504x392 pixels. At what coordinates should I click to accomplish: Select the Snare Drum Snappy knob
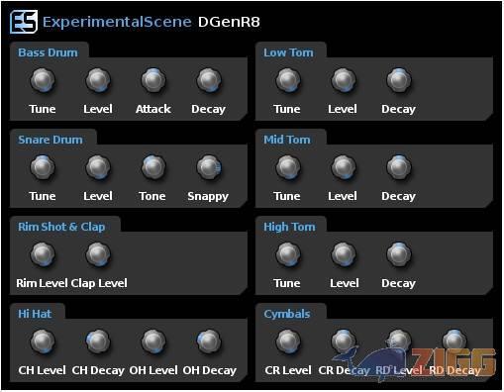coord(209,167)
